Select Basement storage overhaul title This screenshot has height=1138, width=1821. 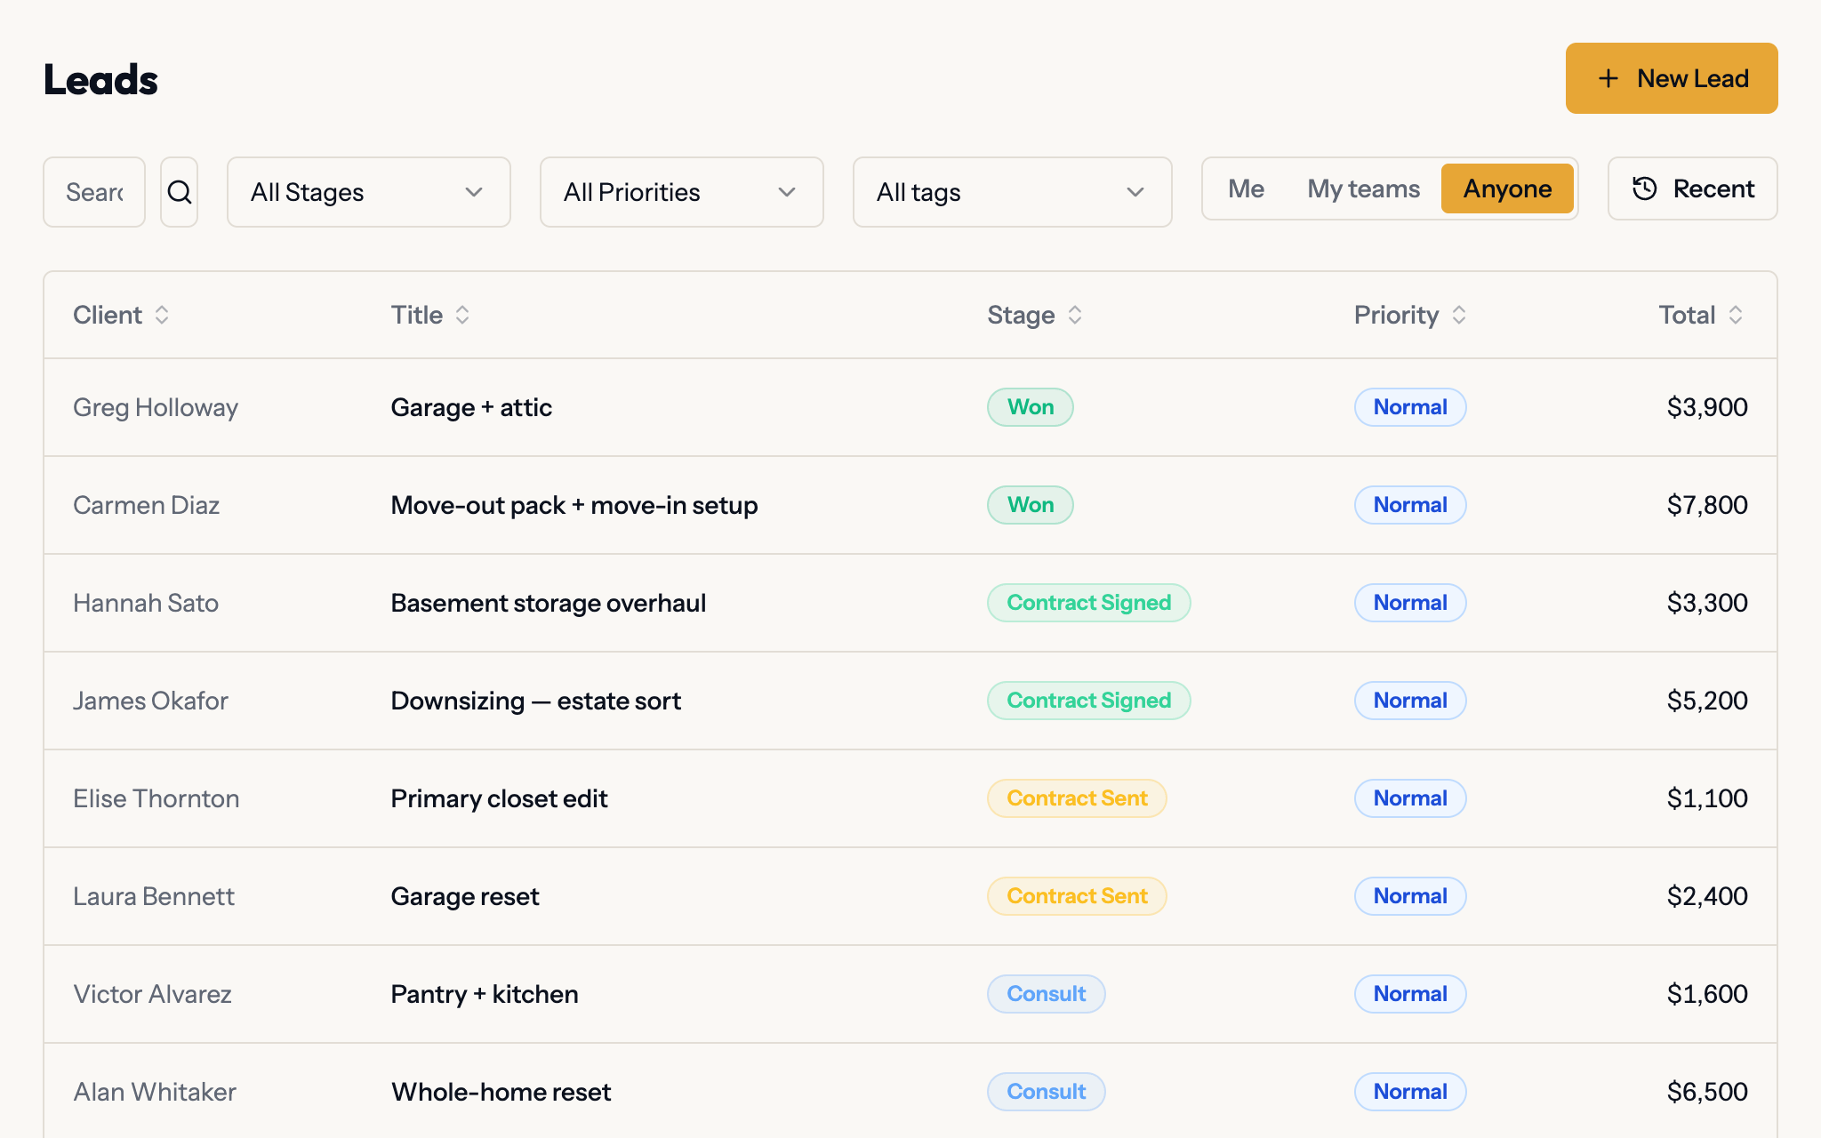coord(549,603)
